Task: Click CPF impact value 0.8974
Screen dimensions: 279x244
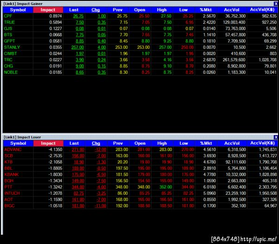Action: coord(55,16)
